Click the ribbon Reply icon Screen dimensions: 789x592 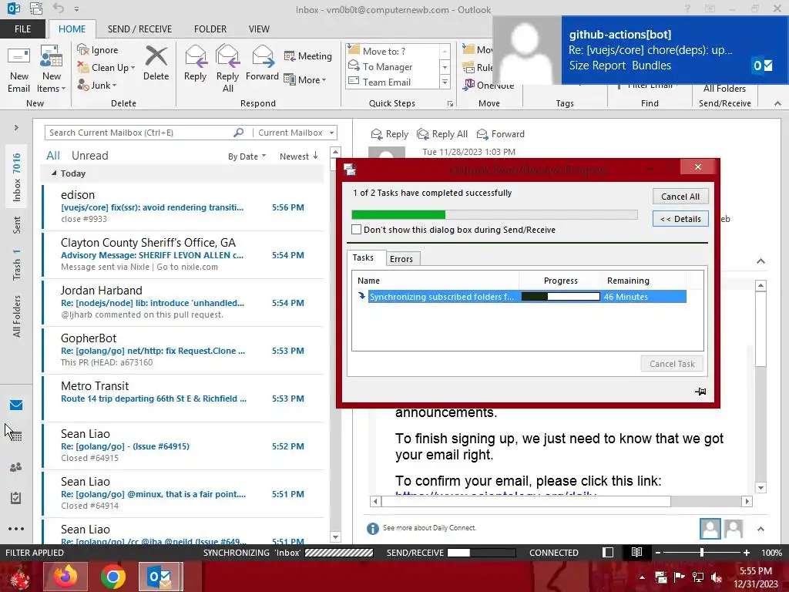[x=195, y=63]
